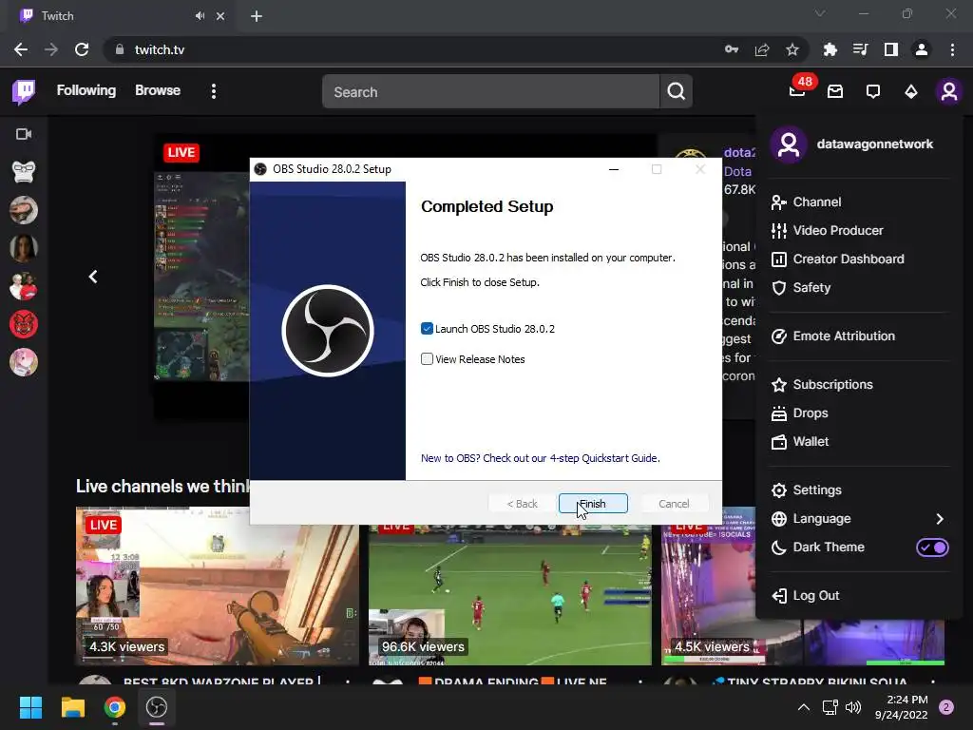Image resolution: width=973 pixels, height=730 pixels.
Task: Select Safety in user menu
Action: pos(859,287)
